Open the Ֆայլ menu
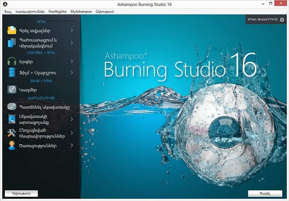Viewport: 289px width, 201px height. (8, 12)
